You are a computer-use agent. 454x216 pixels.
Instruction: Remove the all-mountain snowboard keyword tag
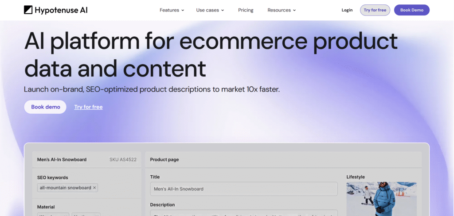point(94,188)
